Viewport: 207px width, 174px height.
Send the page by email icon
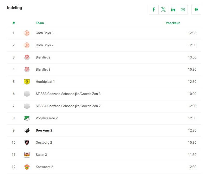tap(183, 10)
